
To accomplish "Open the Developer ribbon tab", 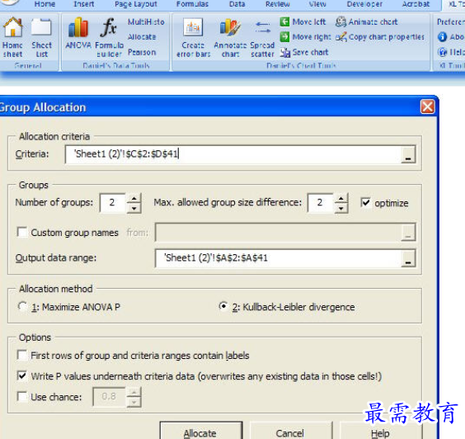I will [x=364, y=4].
